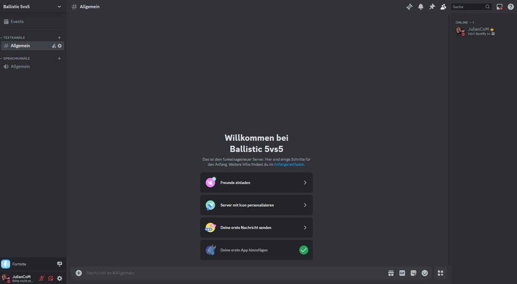Click chevron on Server mit Icon personalisieren
This screenshot has height=284, width=517.
[x=305, y=205]
